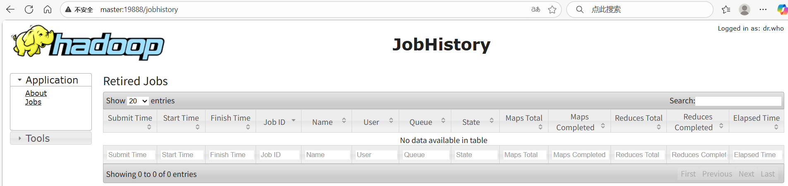The height and width of the screenshot is (186, 788).
Task: Click the browser address bar URL
Action: click(139, 10)
